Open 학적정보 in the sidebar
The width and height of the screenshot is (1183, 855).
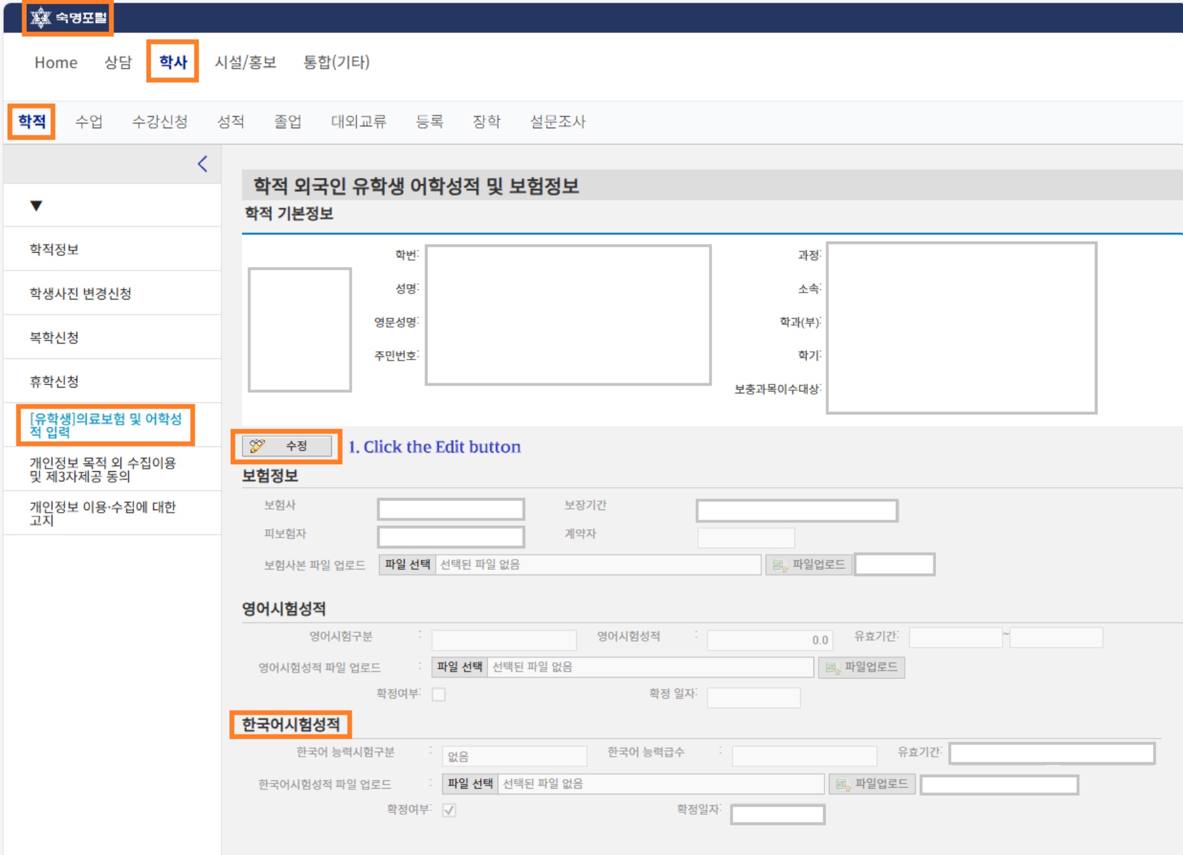click(112, 249)
